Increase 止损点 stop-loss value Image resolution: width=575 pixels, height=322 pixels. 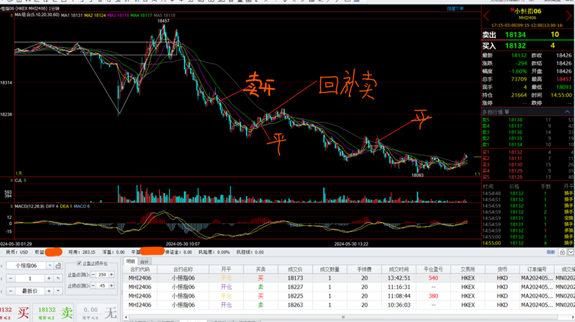point(111,286)
